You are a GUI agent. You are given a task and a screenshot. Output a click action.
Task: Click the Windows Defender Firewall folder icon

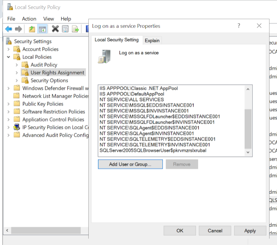click(x=17, y=88)
